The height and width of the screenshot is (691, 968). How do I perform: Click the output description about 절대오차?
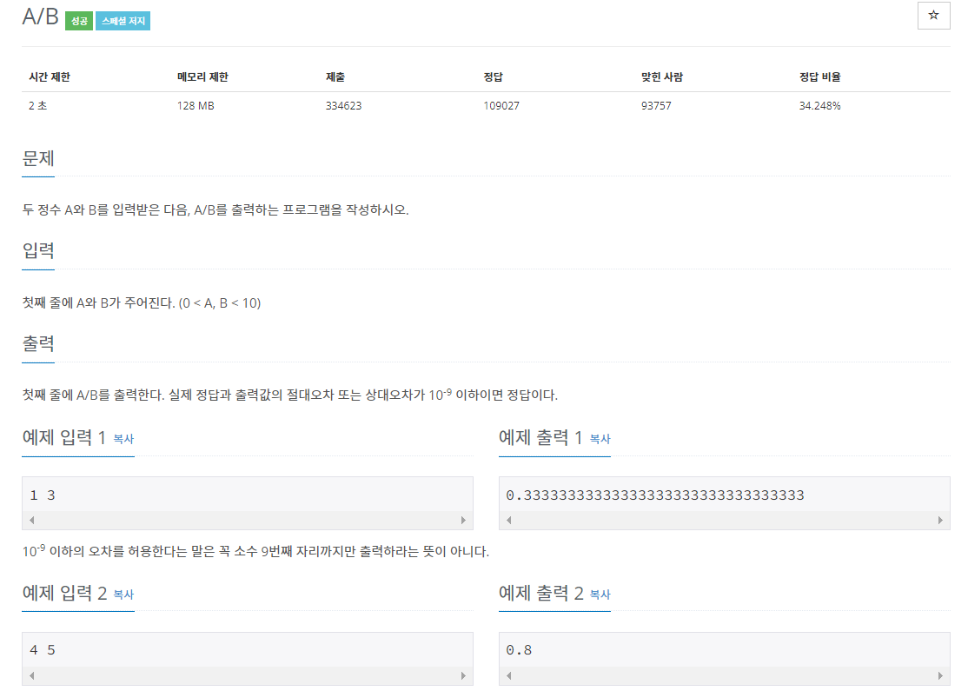click(x=290, y=395)
